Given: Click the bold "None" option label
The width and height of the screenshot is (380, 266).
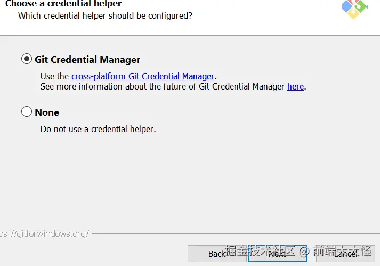Looking at the screenshot, I should [x=47, y=112].
